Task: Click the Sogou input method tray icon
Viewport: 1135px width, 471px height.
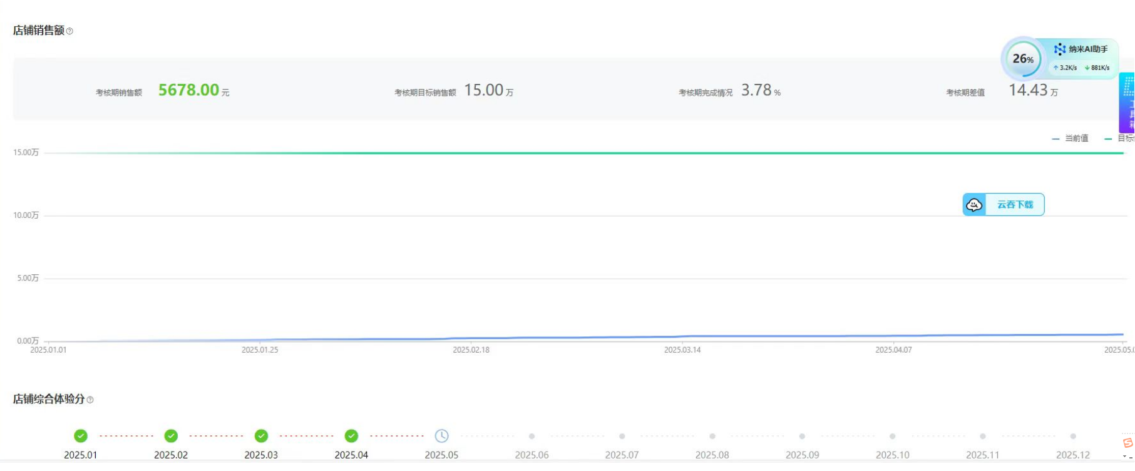Action: click(1127, 443)
